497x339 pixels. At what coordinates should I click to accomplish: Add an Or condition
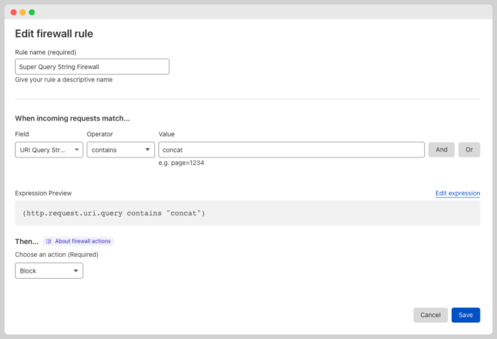tap(469, 150)
